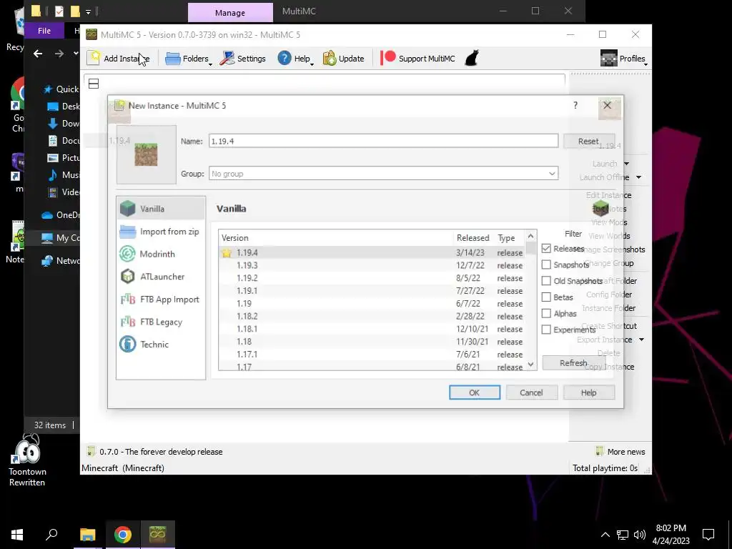Viewport: 732px width, 549px height.
Task: Open the File tab in File Explorer
Action: click(x=44, y=31)
